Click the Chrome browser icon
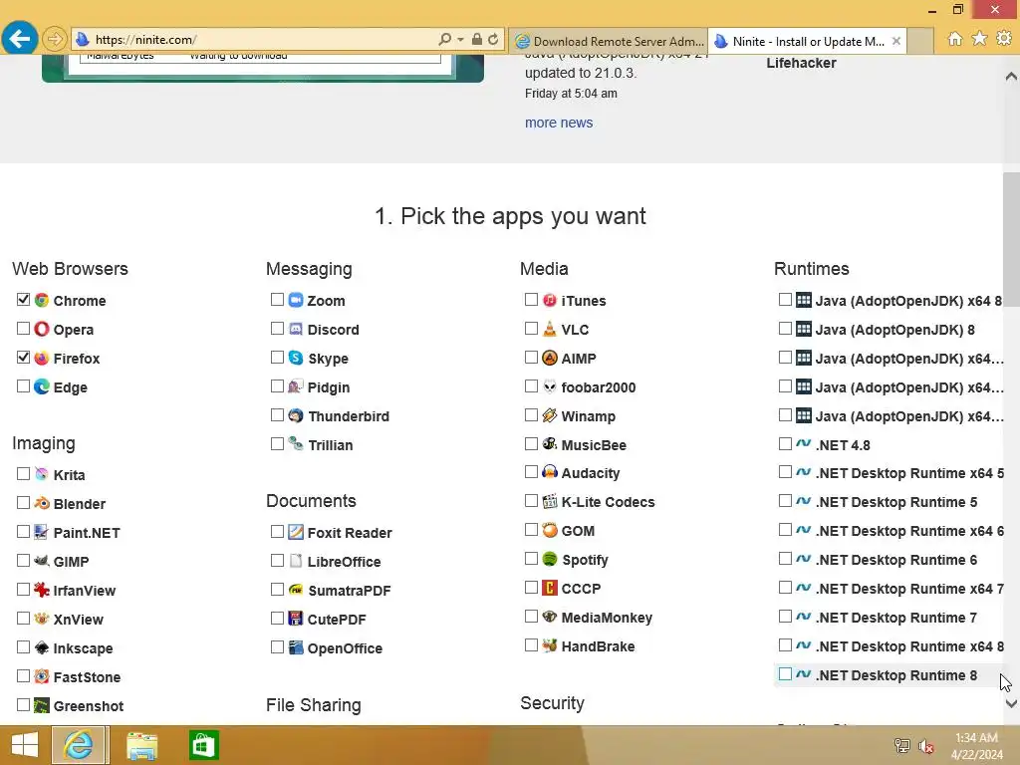 (42, 300)
